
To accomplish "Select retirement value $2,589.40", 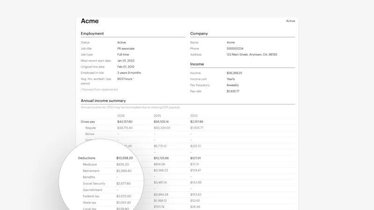I will [x=124, y=171].
